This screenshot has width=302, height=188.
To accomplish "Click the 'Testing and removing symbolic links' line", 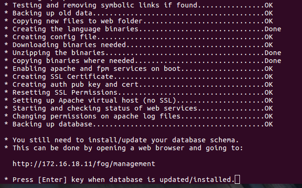I will tap(139, 5).
